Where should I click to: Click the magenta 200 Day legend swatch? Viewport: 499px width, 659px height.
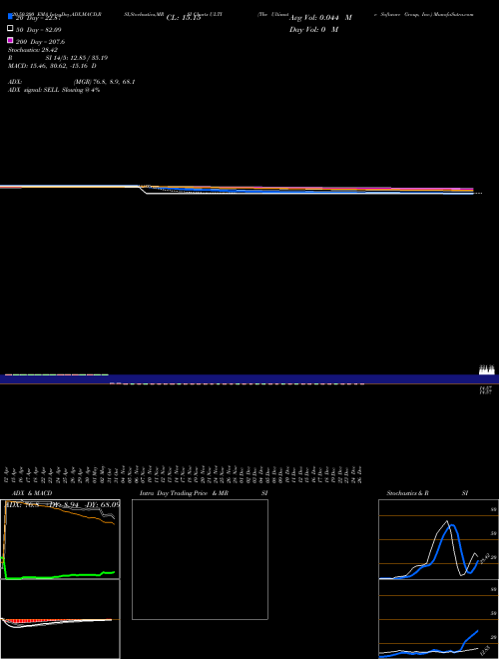pyautogui.click(x=10, y=40)
